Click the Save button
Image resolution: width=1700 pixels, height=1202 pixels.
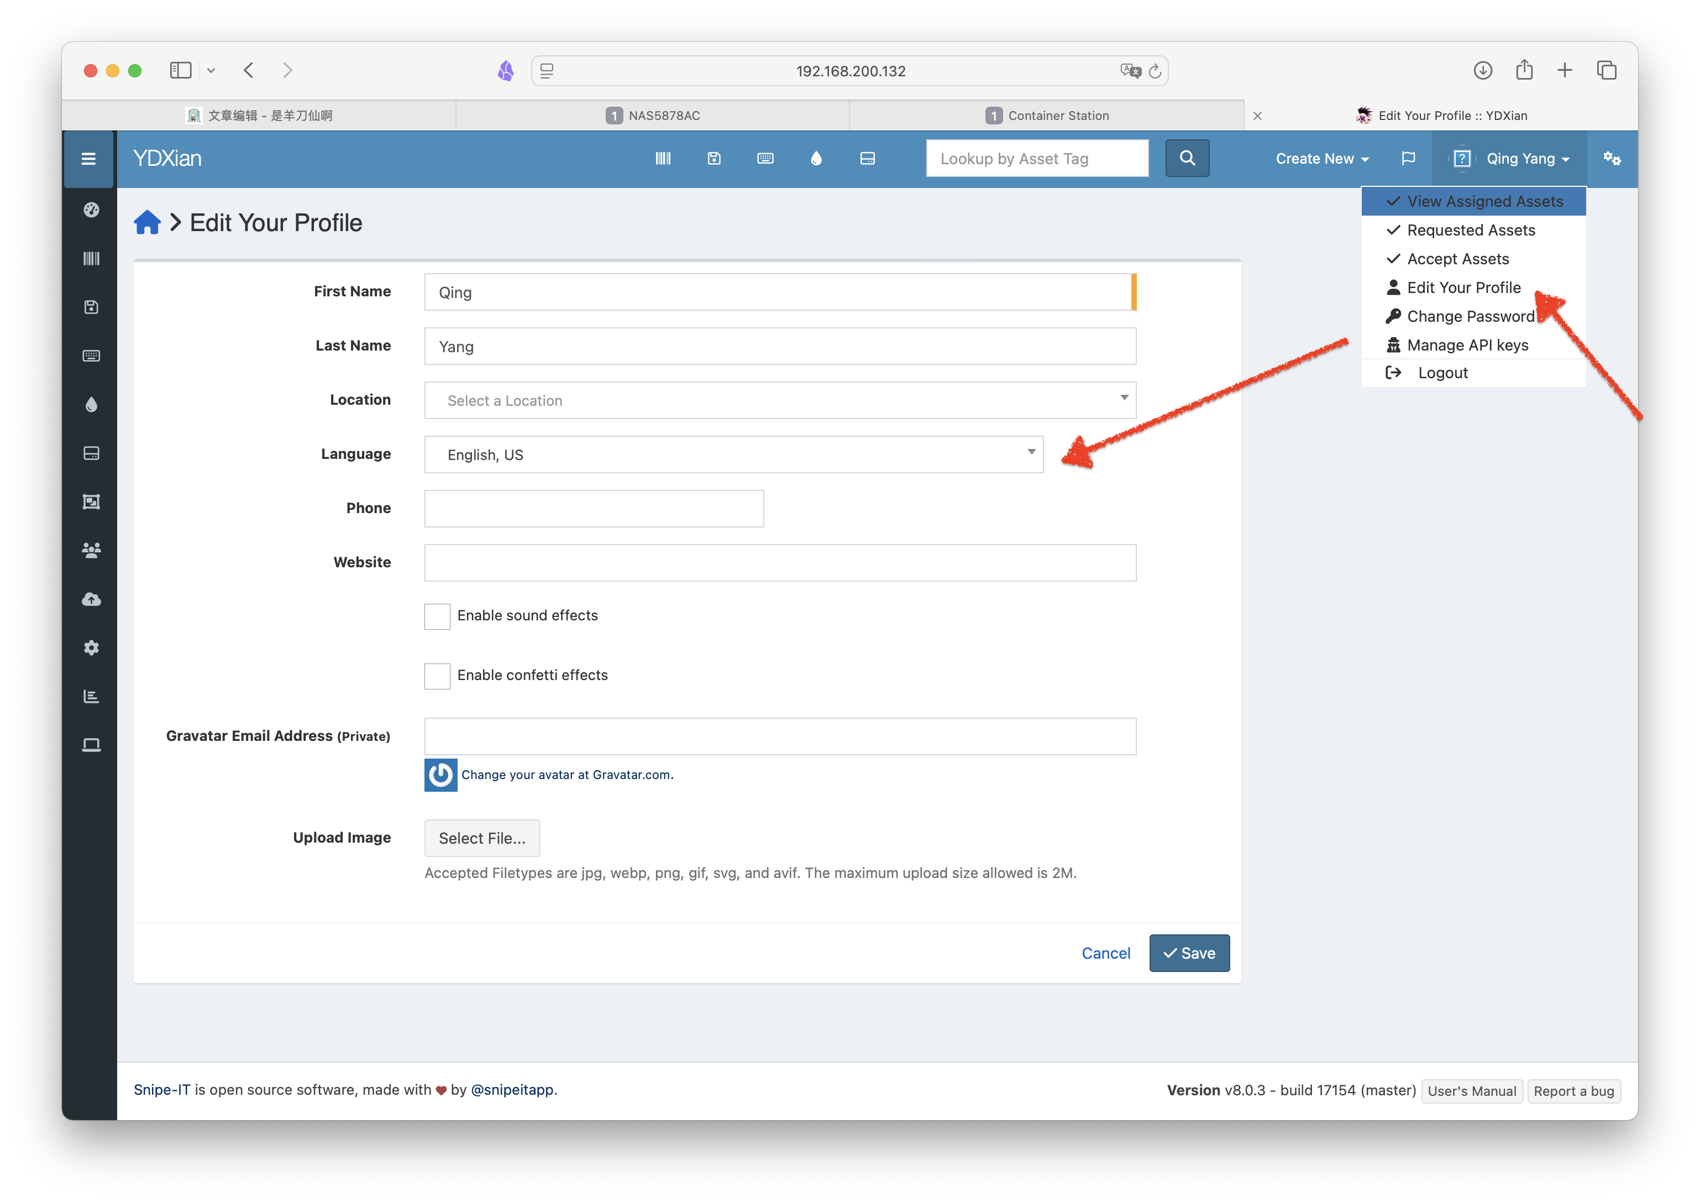[x=1188, y=953]
